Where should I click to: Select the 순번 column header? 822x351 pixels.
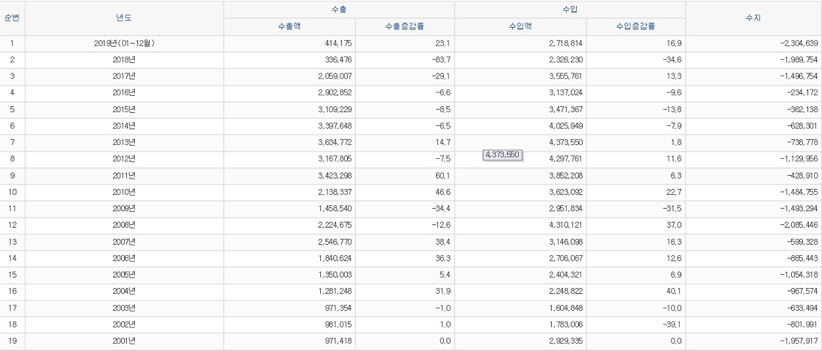12,18
